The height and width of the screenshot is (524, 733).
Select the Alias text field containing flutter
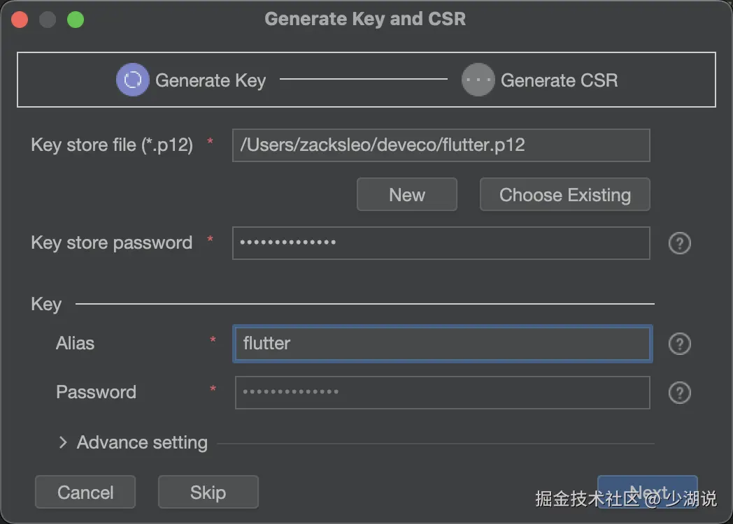pyautogui.click(x=442, y=344)
